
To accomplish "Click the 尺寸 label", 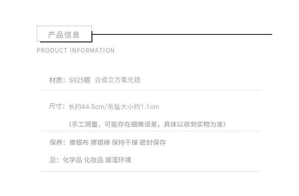I will click(56, 107).
